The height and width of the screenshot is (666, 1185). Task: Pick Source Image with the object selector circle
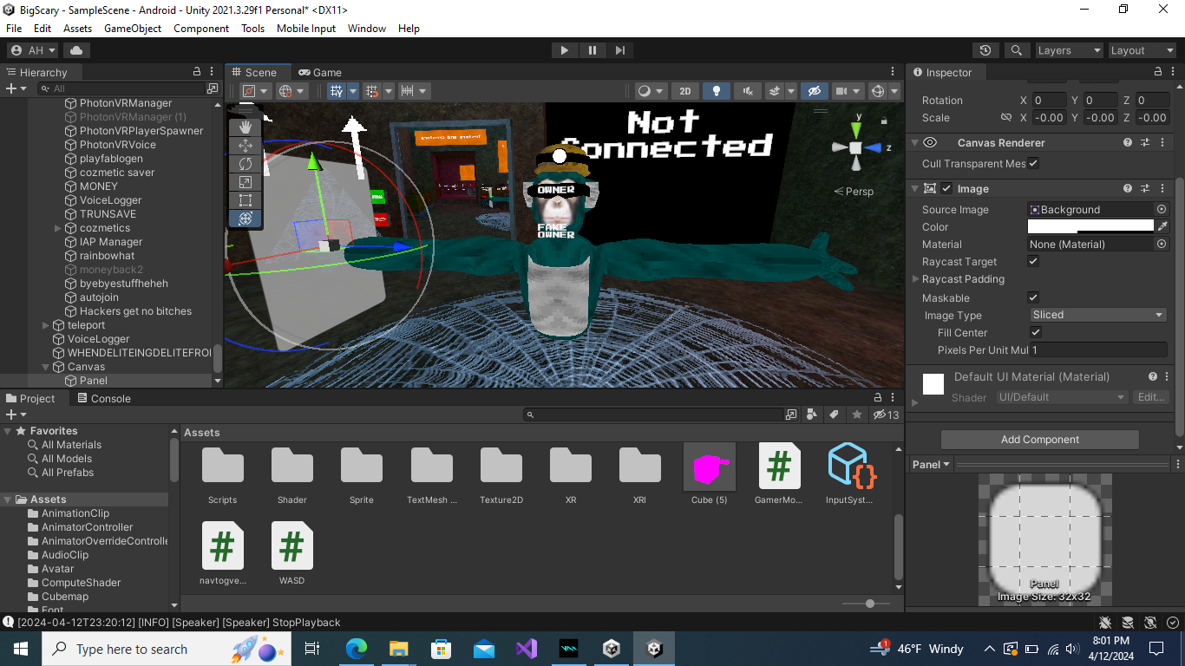(1162, 209)
